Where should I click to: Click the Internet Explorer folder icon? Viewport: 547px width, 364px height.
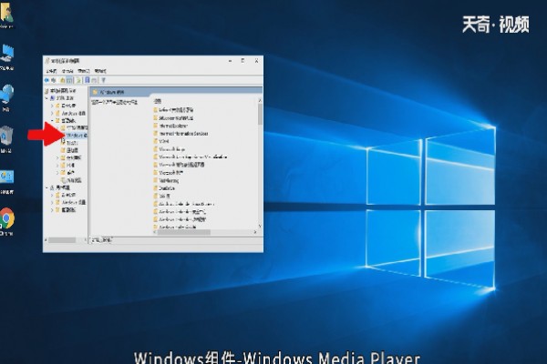pos(156,126)
